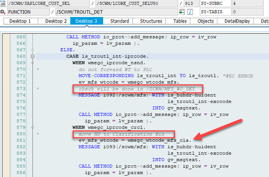This screenshot has width=269, height=177.
Task: Click comment 'do not forward WT to PLC'
Action: pos(115,69)
